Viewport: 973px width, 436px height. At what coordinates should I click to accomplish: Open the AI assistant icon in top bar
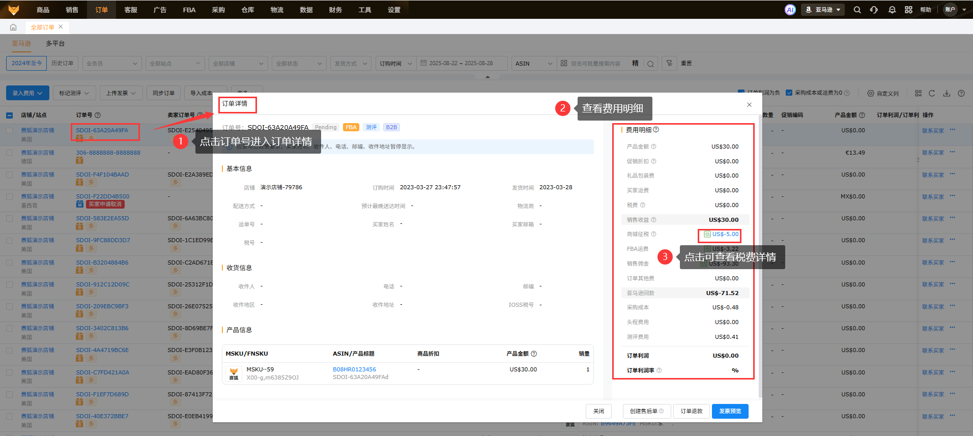coord(790,10)
